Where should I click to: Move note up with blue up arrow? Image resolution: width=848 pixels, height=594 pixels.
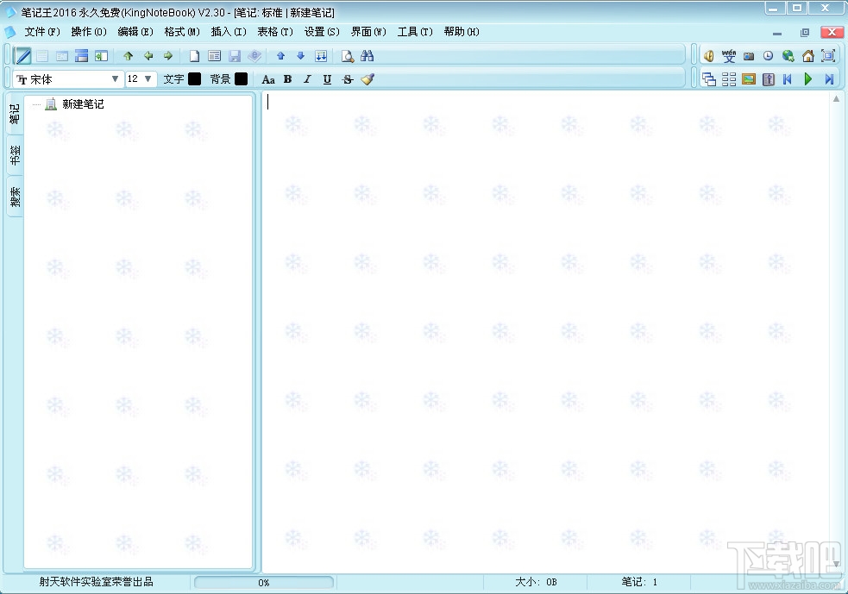[x=280, y=56]
